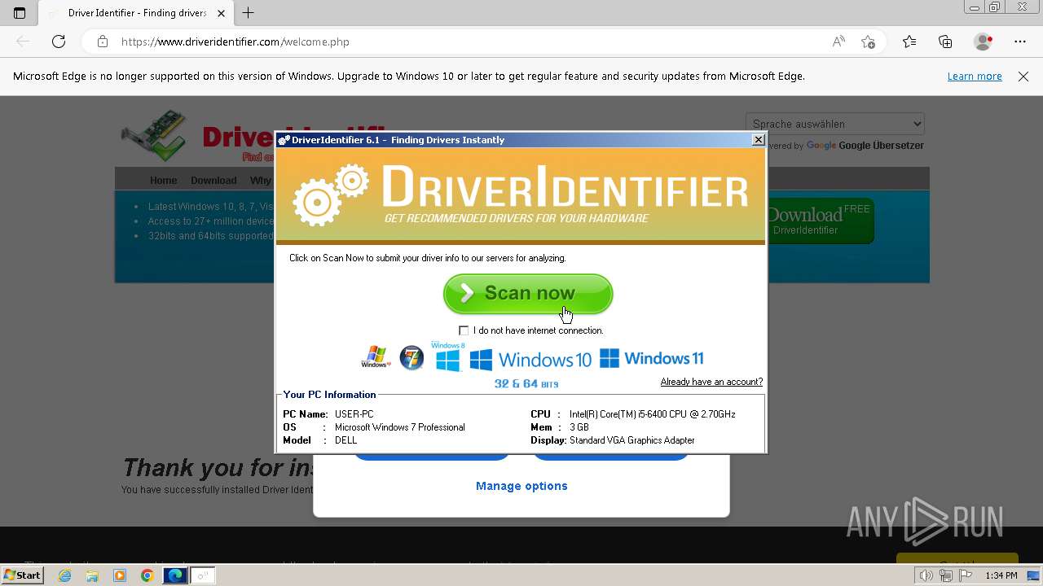Open the Download menu on the website
Viewport: 1043px width, 586px height.
213,181
